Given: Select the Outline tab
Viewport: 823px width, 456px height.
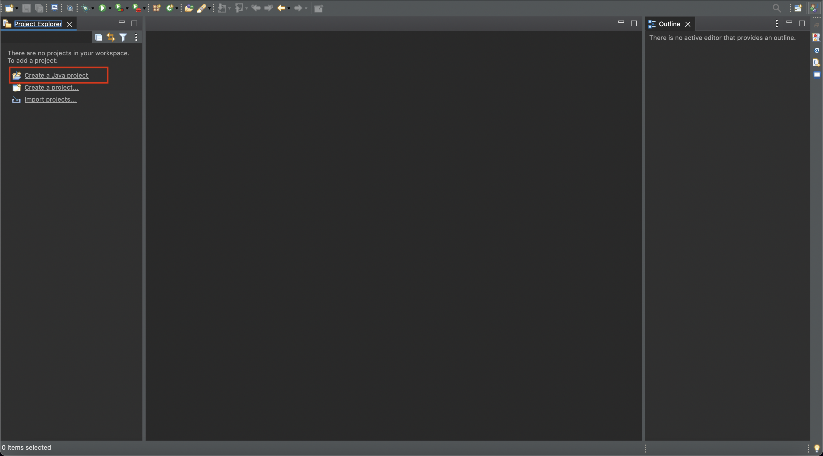Looking at the screenshot, I should 669,24.
